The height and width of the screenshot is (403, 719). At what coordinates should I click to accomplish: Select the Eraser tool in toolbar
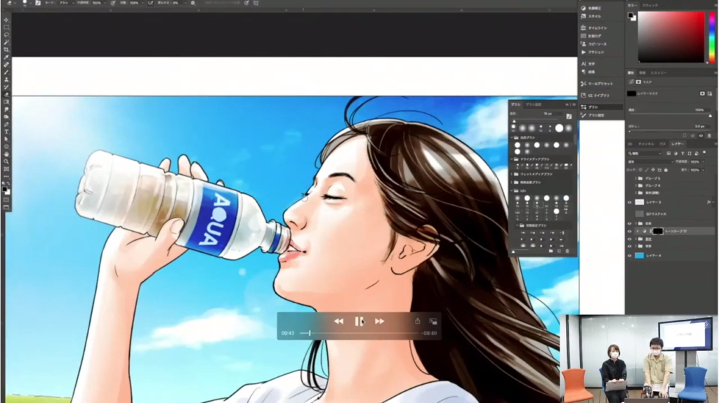[x=6, y=95]
